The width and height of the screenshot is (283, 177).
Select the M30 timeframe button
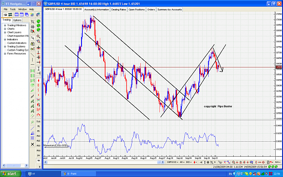tap(38, 146)
